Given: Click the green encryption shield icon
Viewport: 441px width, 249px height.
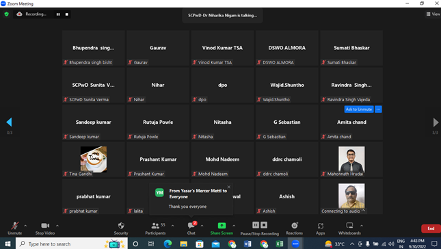Looking at the screenshot, I should (6, 14).
